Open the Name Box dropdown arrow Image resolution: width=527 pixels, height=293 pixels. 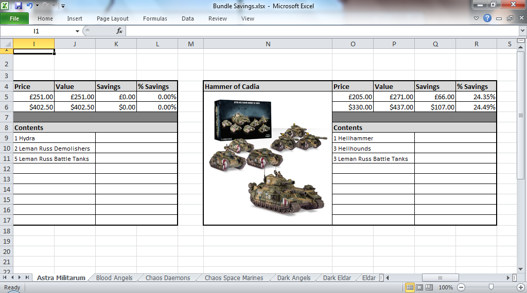(77, 31)
